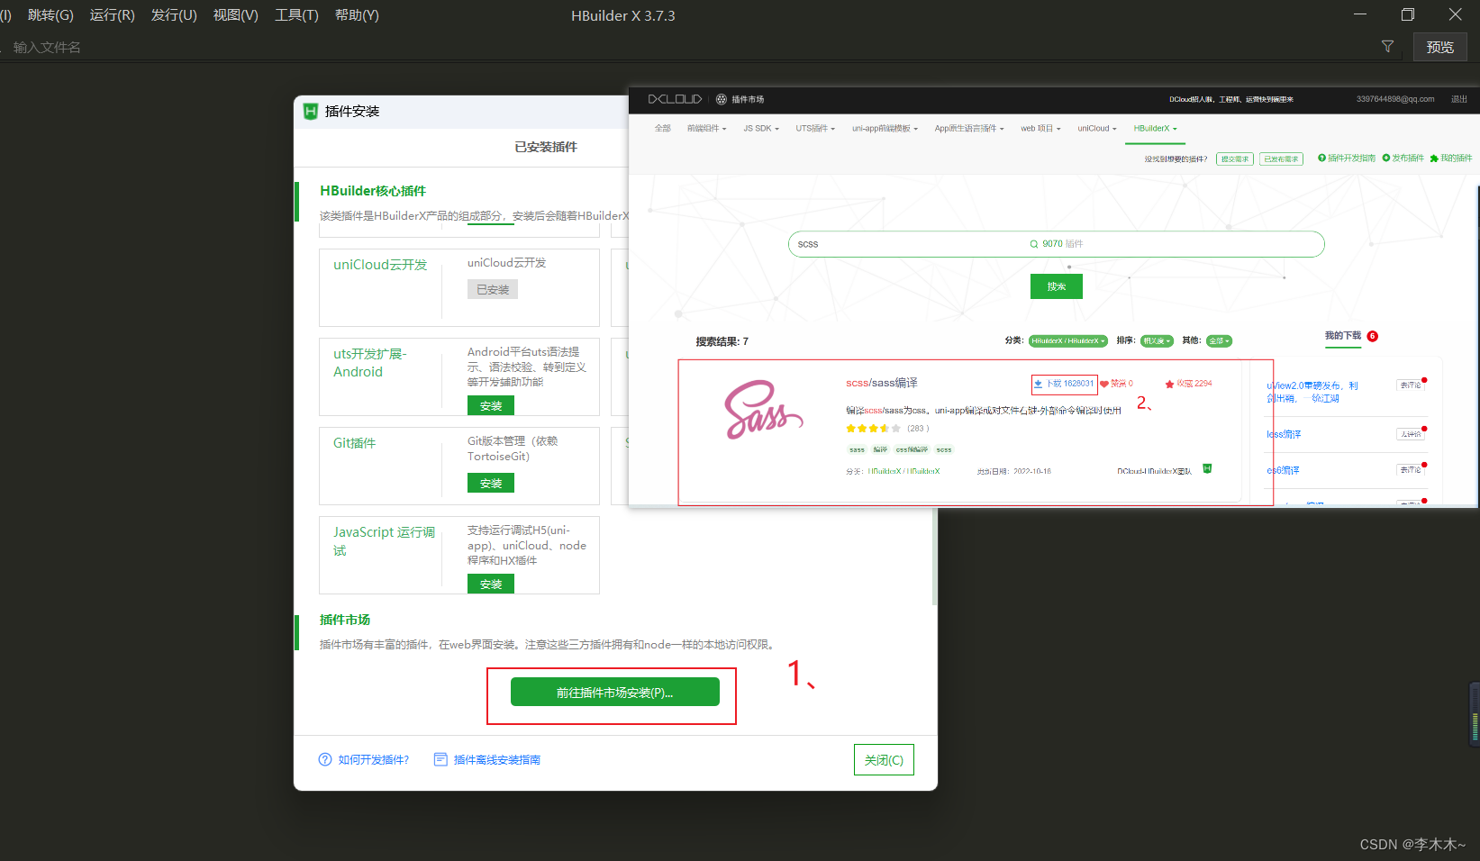This screenshot has width=1480, height=861.
Task: Open the 视图(V) menu
Action: [x=235, y=15]
